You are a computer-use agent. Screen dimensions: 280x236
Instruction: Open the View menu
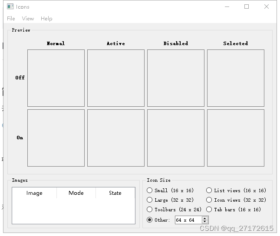28,19
